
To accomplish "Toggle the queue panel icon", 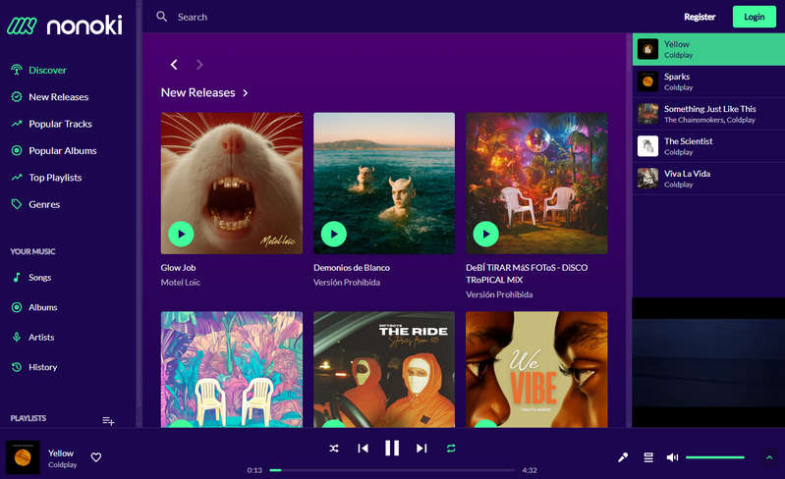I will point(648,457).
